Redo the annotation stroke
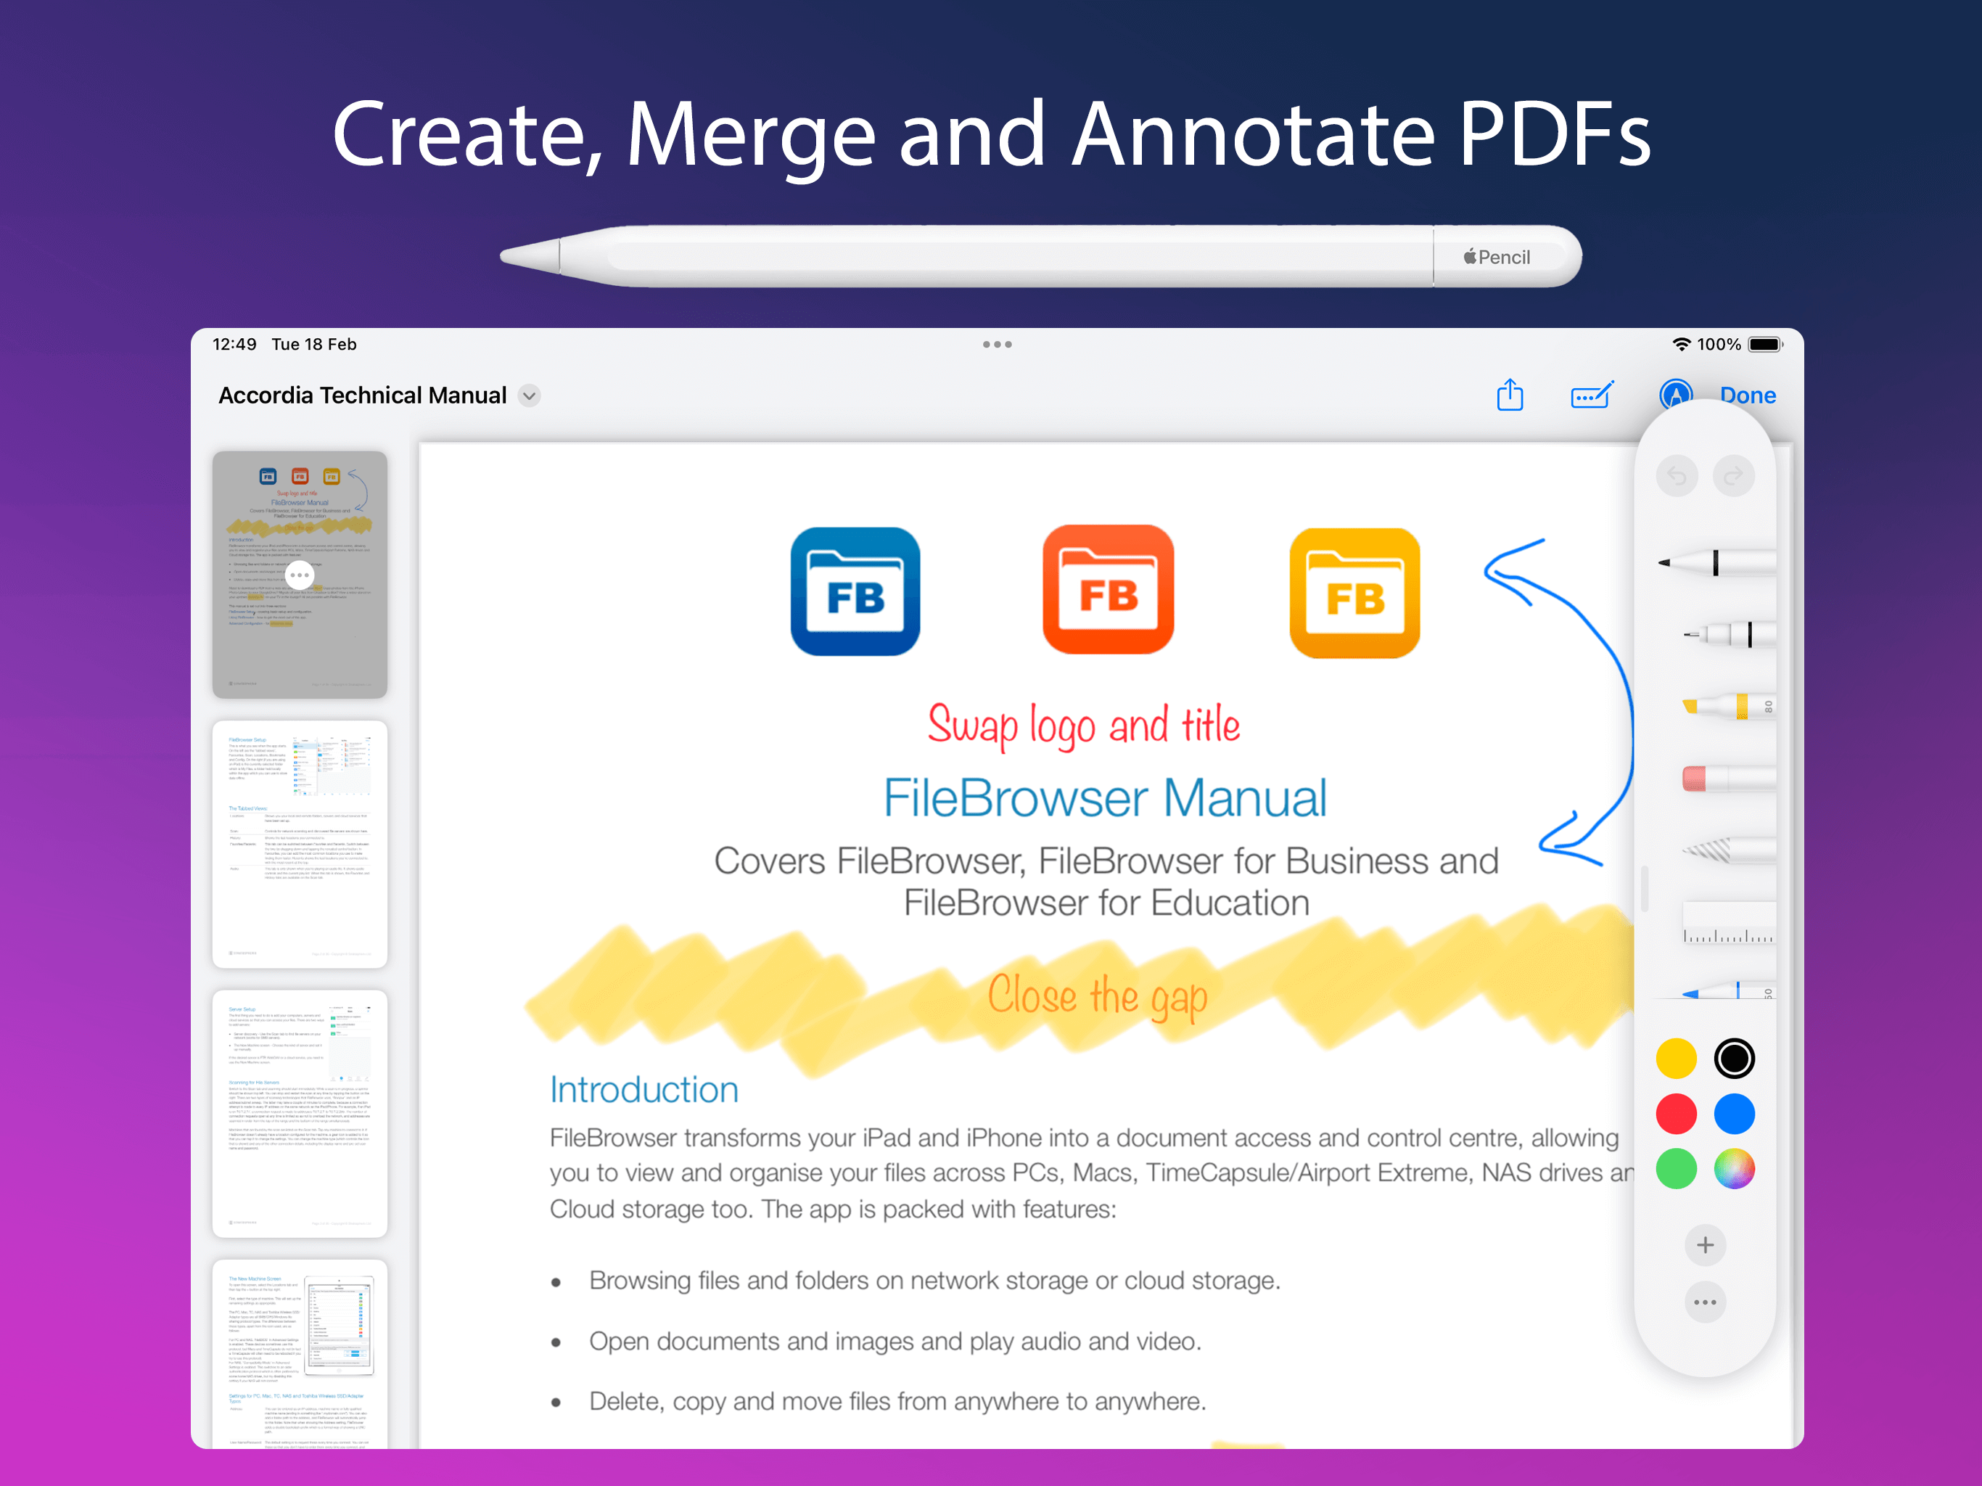 pyautogui.click(x=1734, y=476)
